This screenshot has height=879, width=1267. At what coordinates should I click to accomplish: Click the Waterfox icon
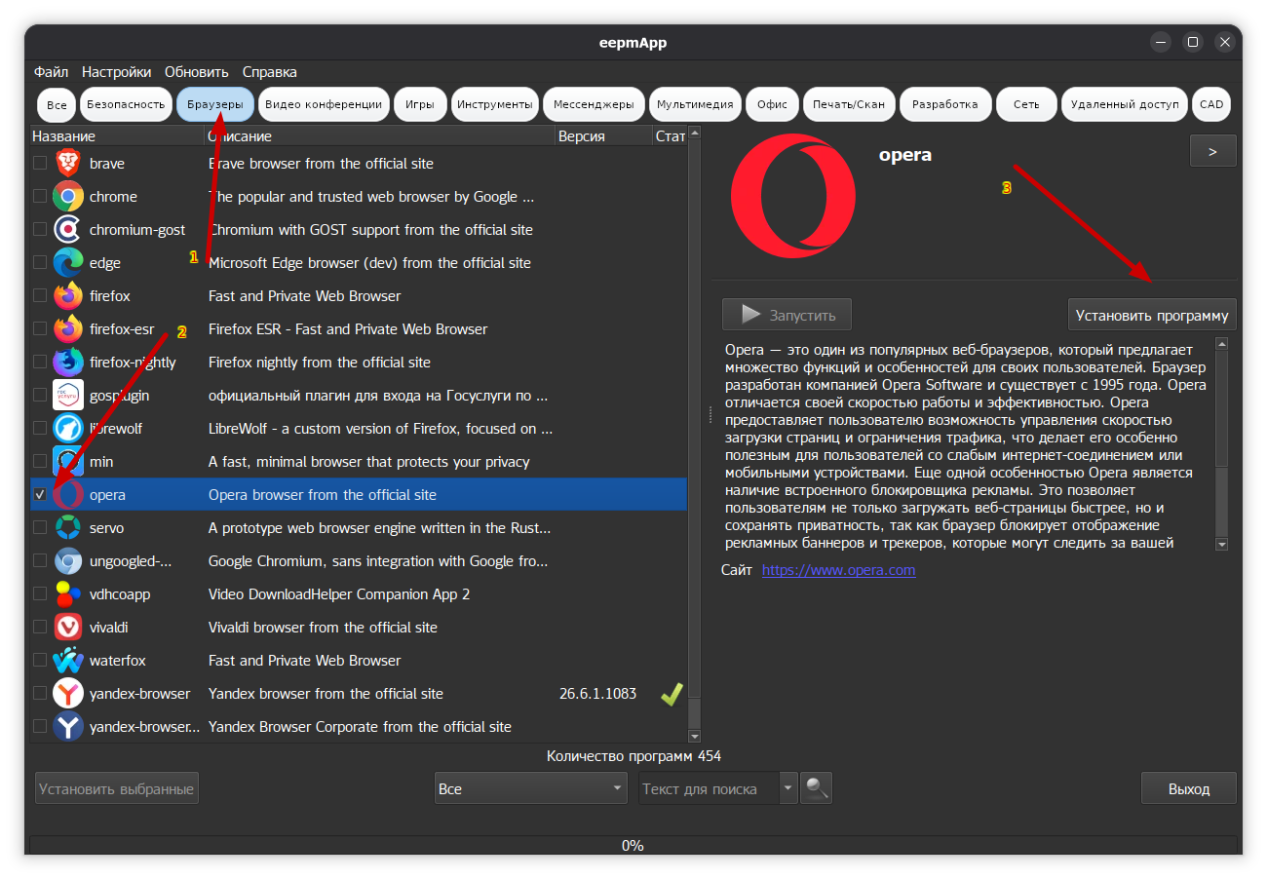[68, 661]
